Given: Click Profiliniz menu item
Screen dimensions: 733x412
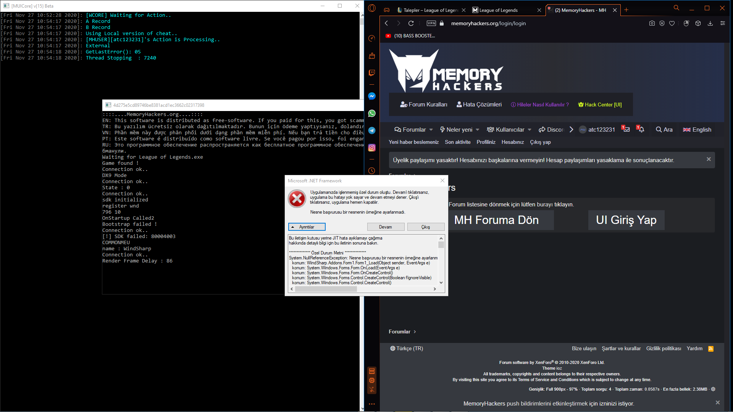Looking at the screenshot, I should click(486, 142).
